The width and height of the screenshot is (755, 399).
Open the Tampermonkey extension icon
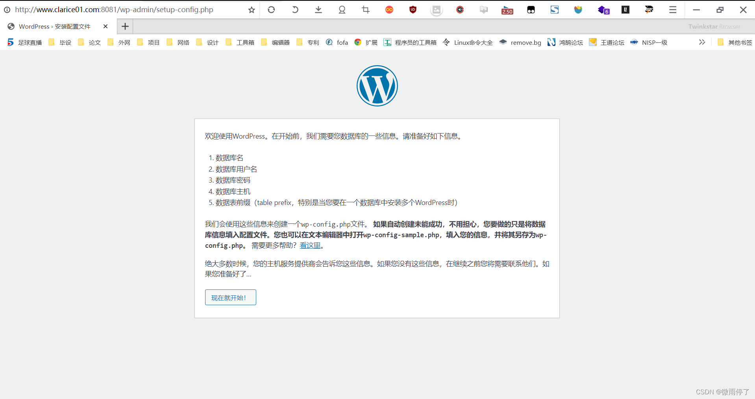tap(531, 10)
